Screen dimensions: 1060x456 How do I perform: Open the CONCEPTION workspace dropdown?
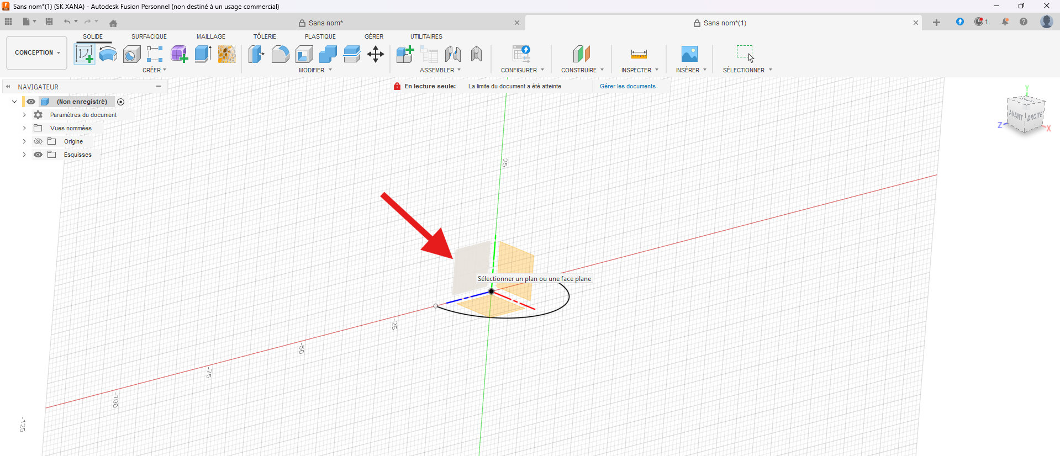(x=37, y=53)
